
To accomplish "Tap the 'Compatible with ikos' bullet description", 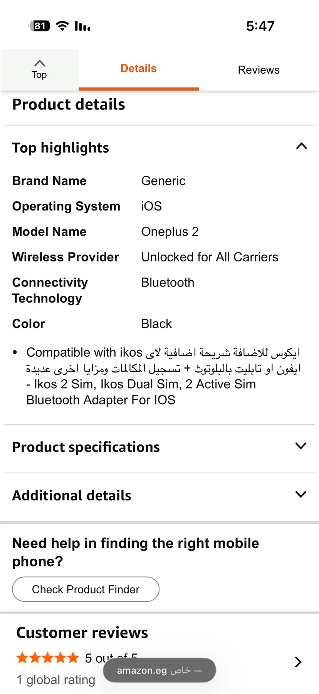I will 163,376.
